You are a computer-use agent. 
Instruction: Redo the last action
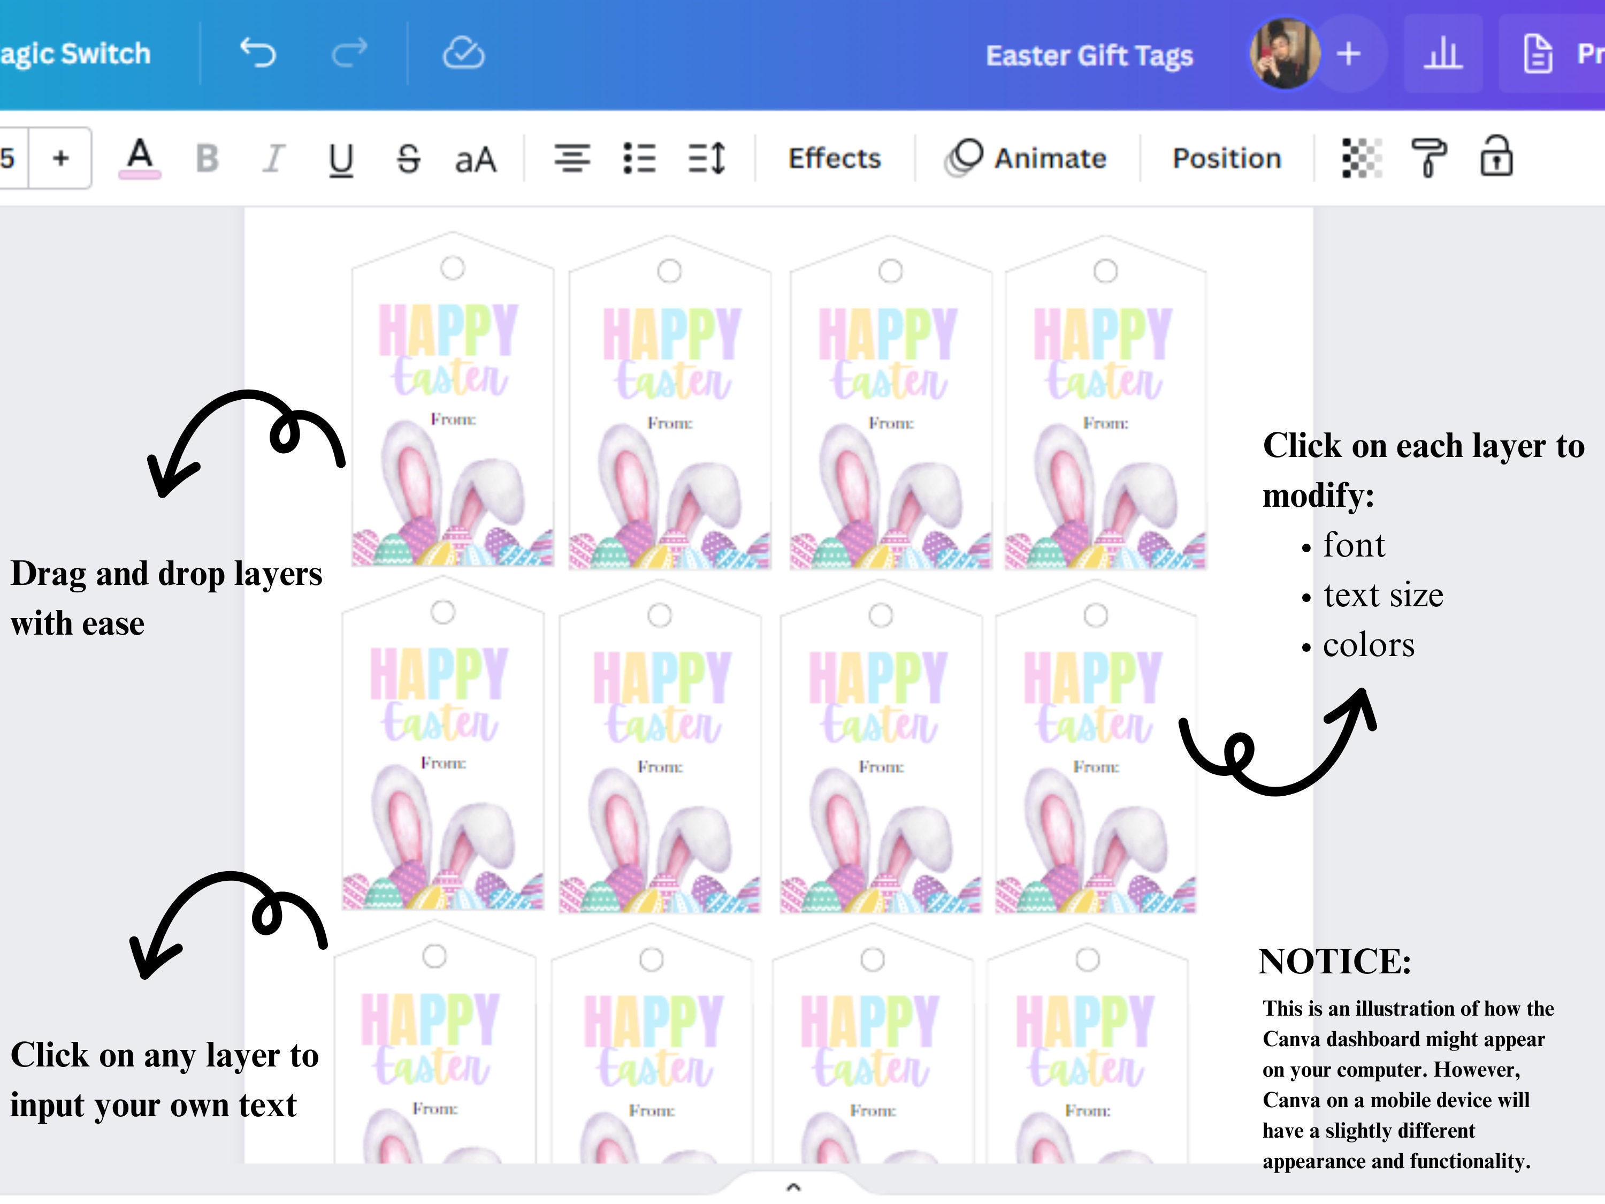coord(348,52)
